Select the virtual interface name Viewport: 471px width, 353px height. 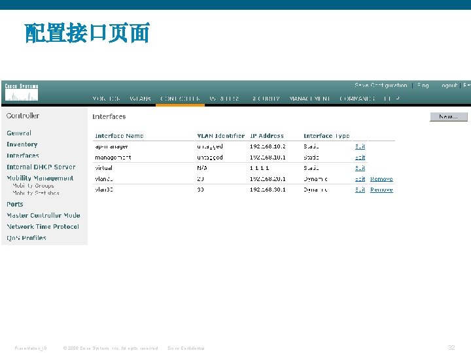point(103,168)
